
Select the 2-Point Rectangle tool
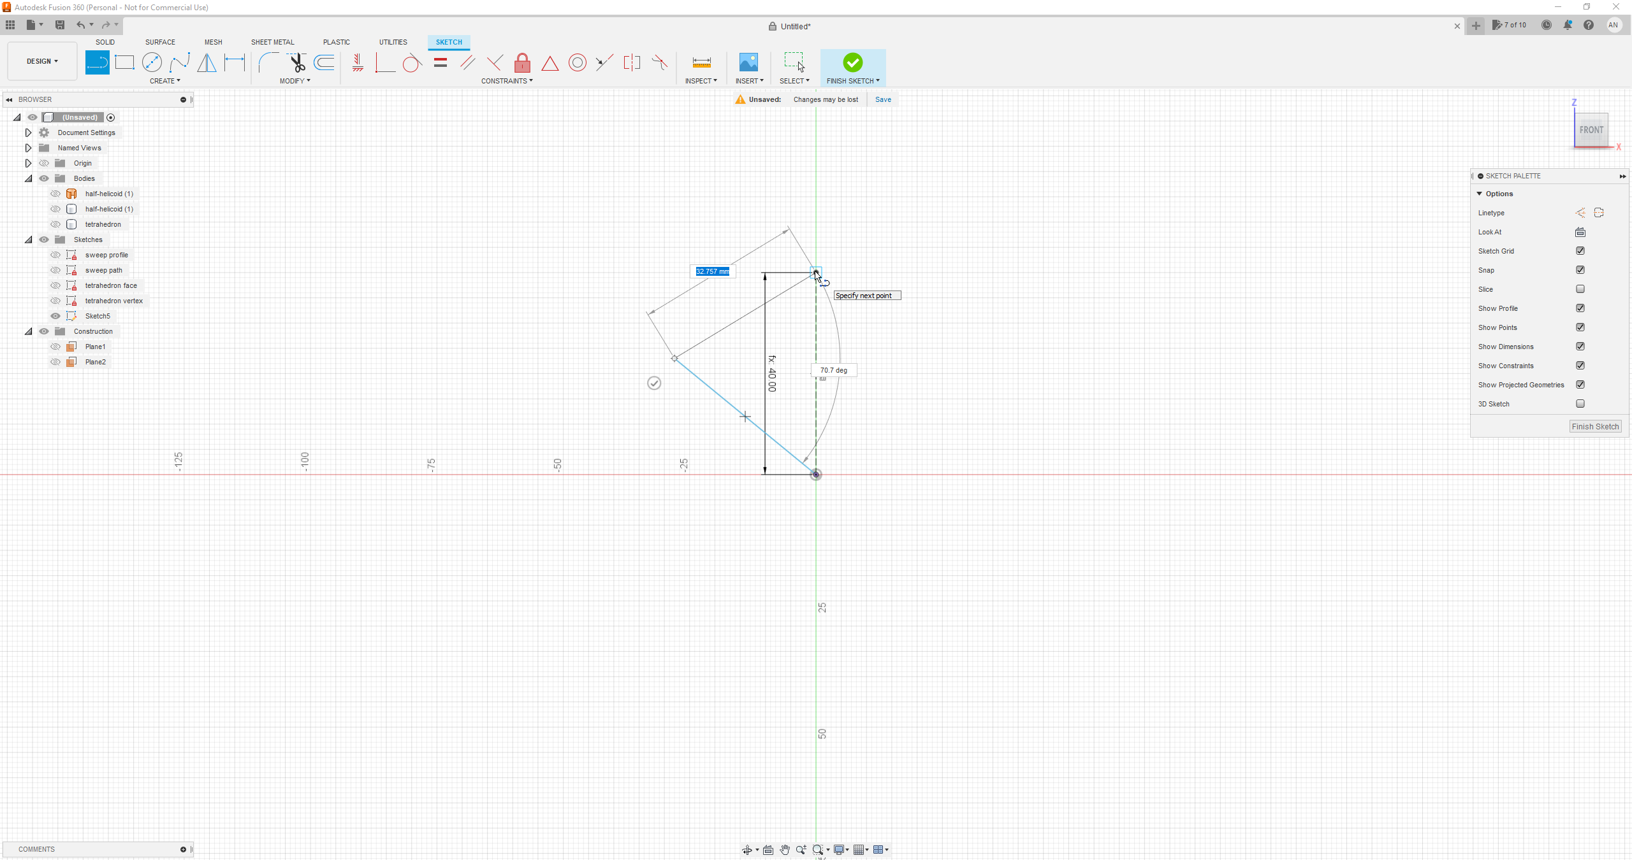124,62
